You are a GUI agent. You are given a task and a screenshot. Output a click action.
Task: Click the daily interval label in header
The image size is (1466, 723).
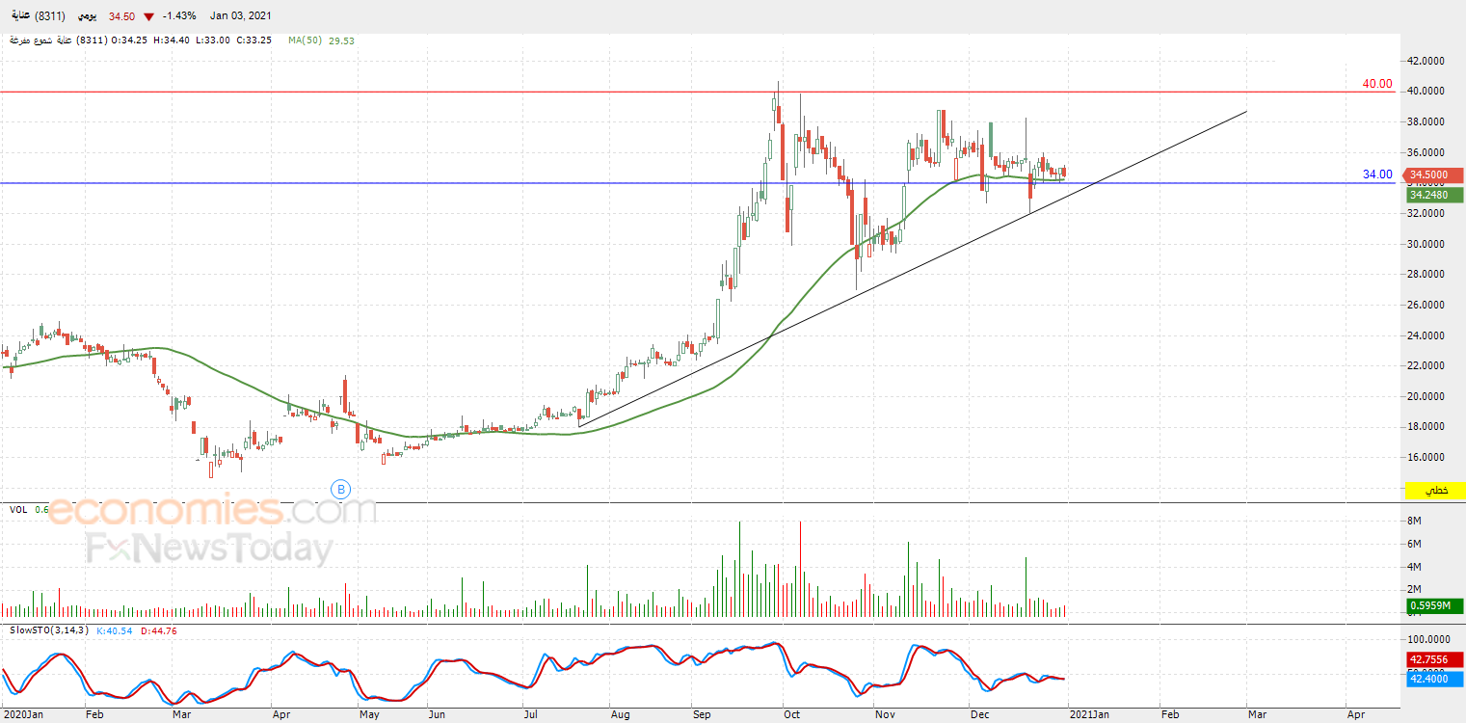[86, 16]
